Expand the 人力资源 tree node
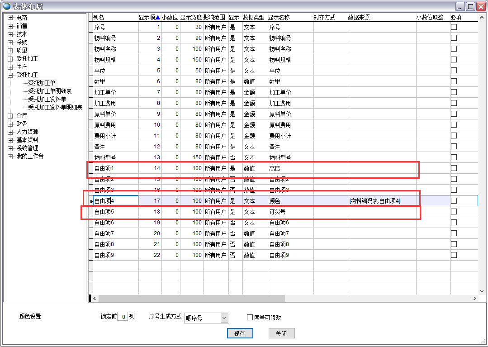488x347 pixels. click(10, 132)
